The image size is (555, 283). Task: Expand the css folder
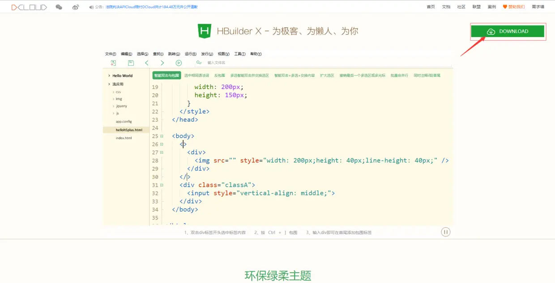pyautogui.click(x=113, y=92)
